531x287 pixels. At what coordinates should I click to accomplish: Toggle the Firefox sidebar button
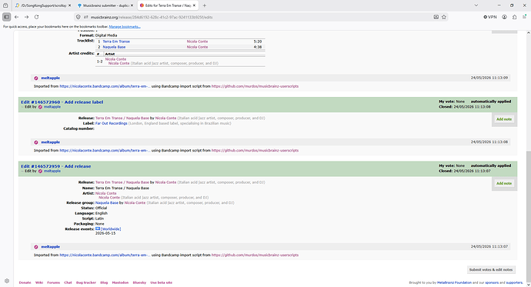click(x=6, y=17)
